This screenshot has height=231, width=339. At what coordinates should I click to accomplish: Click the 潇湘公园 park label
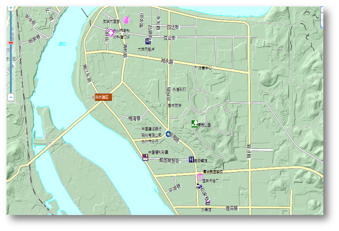[204, 125]
